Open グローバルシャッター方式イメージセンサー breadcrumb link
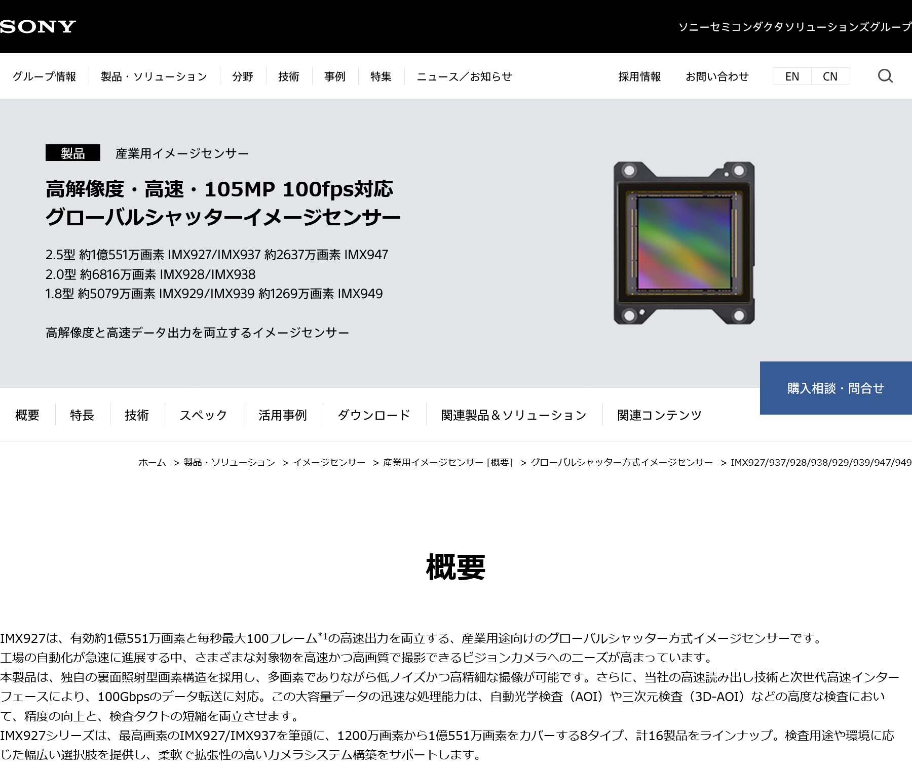Image resolution: width=912 pixels, height=770 pixels. tap(621, 462)
